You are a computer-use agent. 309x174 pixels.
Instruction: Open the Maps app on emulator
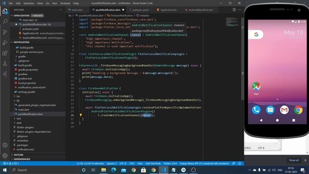256,88
